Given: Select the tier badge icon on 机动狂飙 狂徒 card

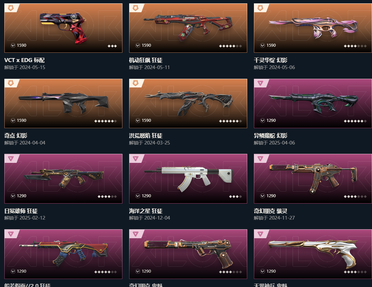Looking at the screenshot, I should click(135, 8).
